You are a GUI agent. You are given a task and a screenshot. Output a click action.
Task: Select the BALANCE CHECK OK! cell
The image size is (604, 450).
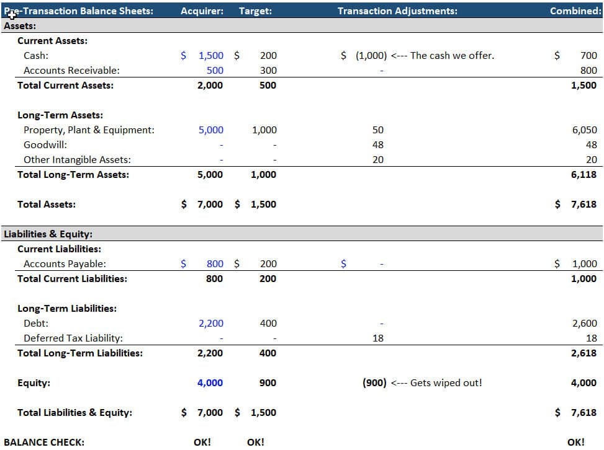click(204, 442)
